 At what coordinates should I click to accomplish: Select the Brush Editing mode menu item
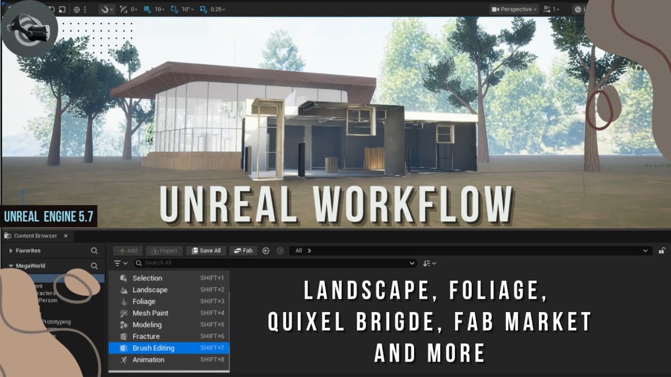tap(169, 348)
